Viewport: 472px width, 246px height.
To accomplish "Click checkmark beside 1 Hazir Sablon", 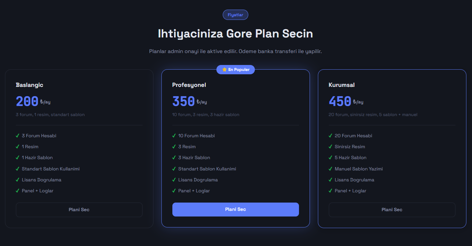I will pos(18,157).
